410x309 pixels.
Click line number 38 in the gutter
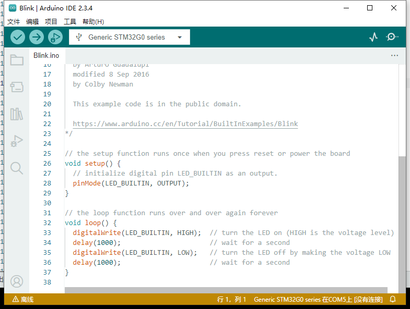click(48, 282)
